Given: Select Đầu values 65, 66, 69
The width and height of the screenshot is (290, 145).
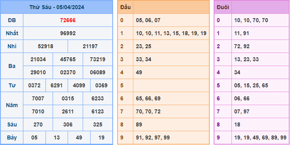Looking at the screenshot, I should coord(148,99).
